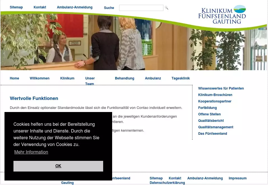Accept cookies with the OK button

(58, 166)
